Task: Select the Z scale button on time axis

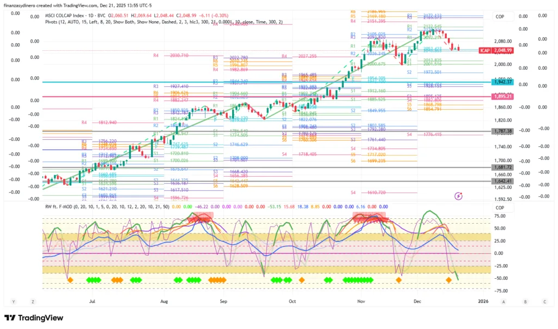Action: 33,301
